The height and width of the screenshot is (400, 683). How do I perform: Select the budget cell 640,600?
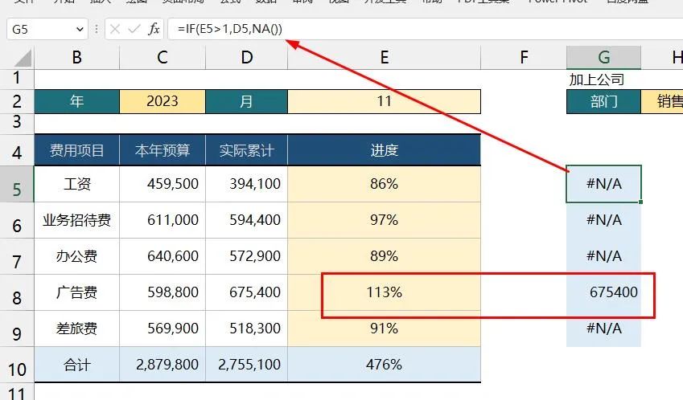162,256
